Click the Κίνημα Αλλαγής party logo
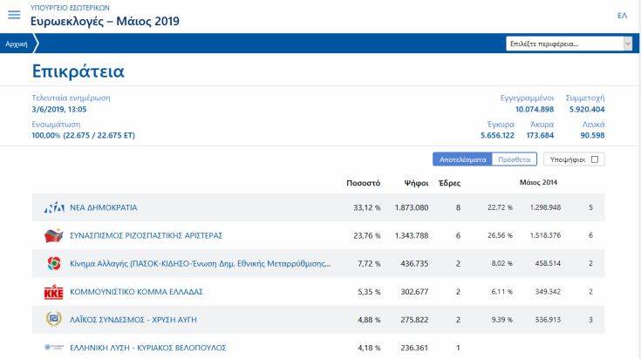The image size is (641, 359). pos(54,263)
